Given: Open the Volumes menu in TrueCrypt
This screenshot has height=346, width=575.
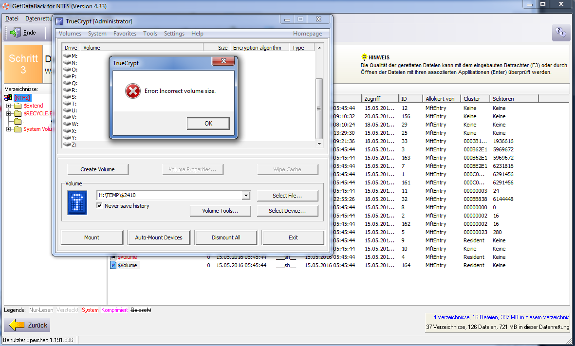Looking at the screenshot, I should click(x=70, y=34).
